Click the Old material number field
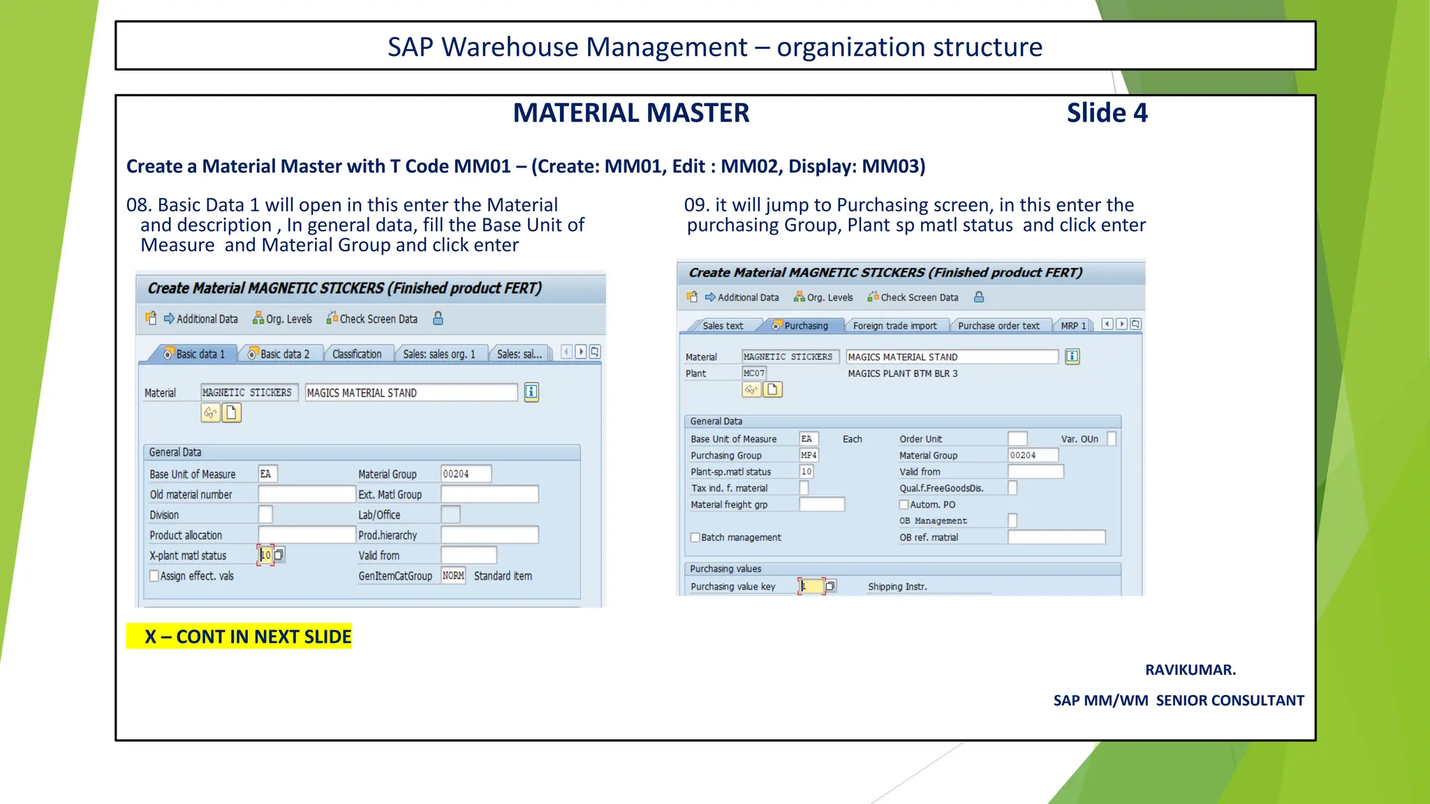Image resolution: width=1430 pixels, height=804 pixels. (307, 494)
